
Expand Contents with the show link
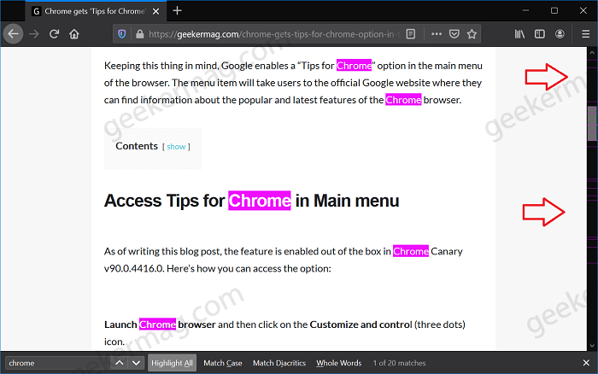coord(176,147)
